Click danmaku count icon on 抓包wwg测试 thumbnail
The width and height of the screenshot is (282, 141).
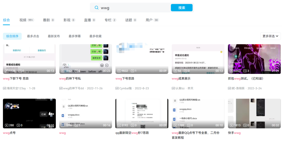pos(245,71)
